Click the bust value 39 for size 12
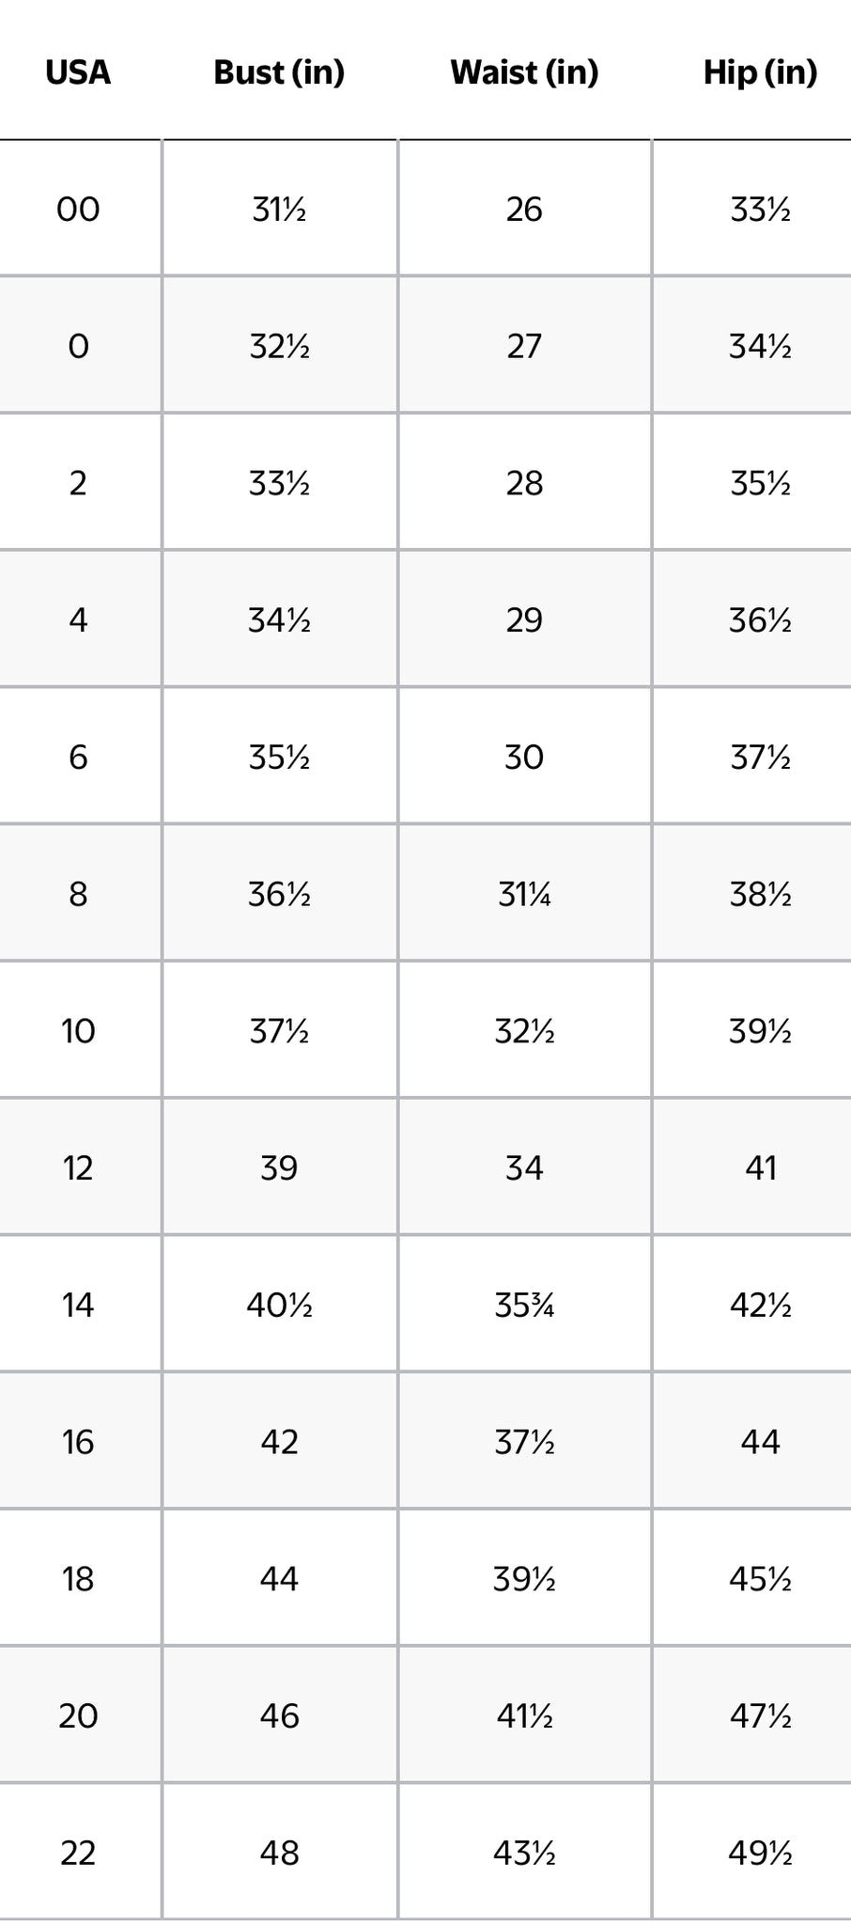Screen dimensions: 851x1925 coord(279,1167)
